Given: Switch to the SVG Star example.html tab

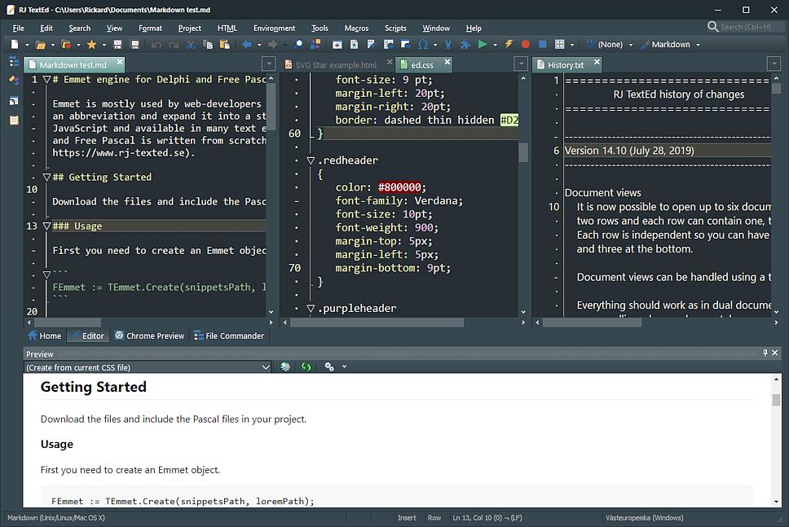Looking at the screenshot, I should pos(336,65).
